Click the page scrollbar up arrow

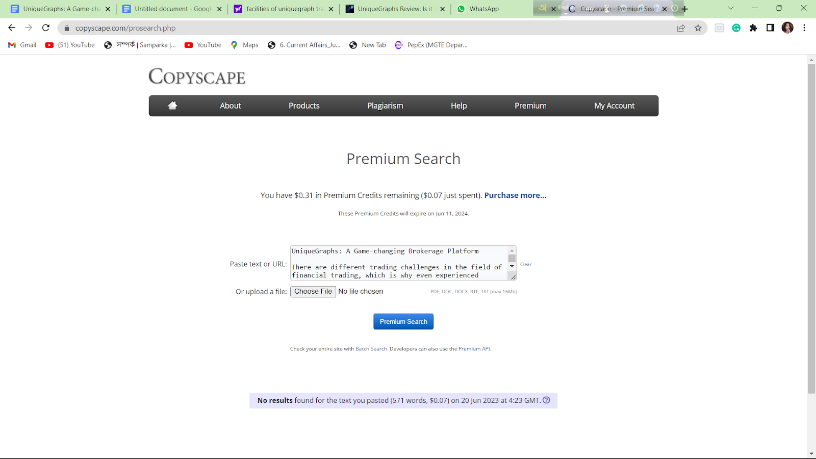(x=811, y=60)
